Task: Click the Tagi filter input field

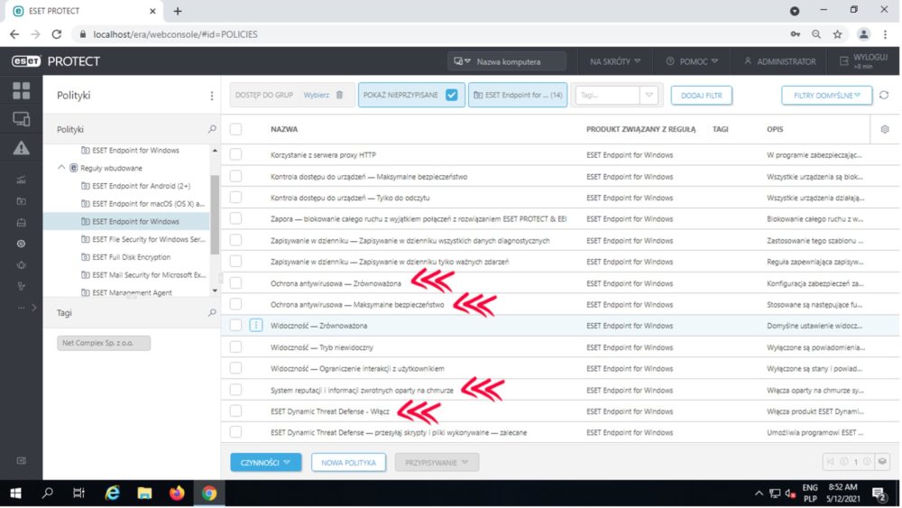Action: point(609,95)
